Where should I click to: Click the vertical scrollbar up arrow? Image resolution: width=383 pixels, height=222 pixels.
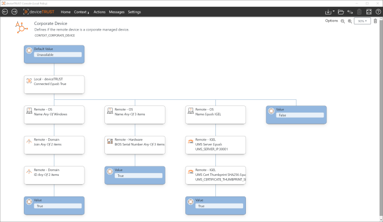pos(381,18)
